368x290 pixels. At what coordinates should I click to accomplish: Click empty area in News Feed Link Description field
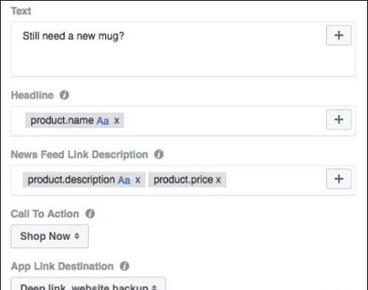[x=275, y=180]
